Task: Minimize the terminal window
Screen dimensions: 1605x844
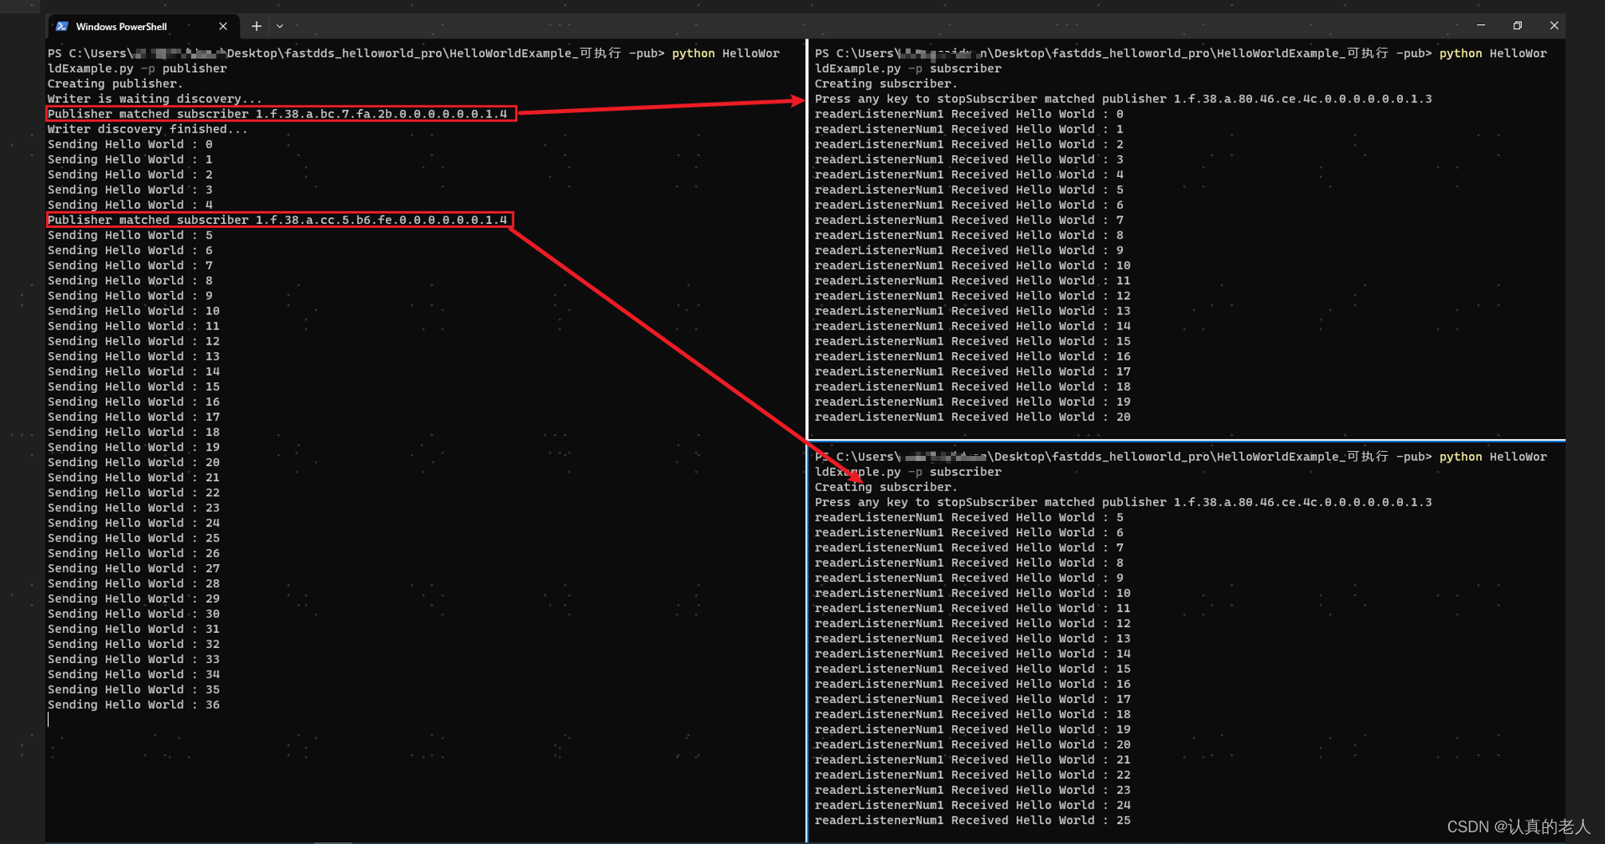Action: [x=1481, y=25]
